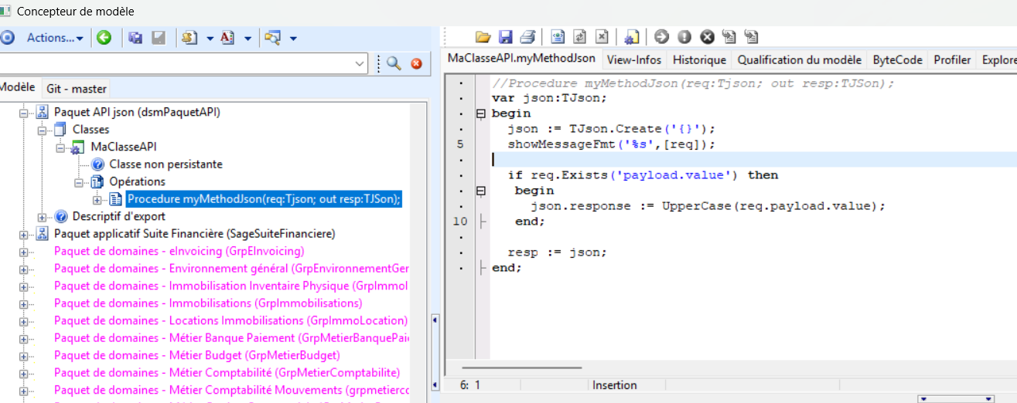Image resolution: width=1017 pixels, height=403 pixels.
Task: Open the Historique tab
Action: (x=699, y=59)
